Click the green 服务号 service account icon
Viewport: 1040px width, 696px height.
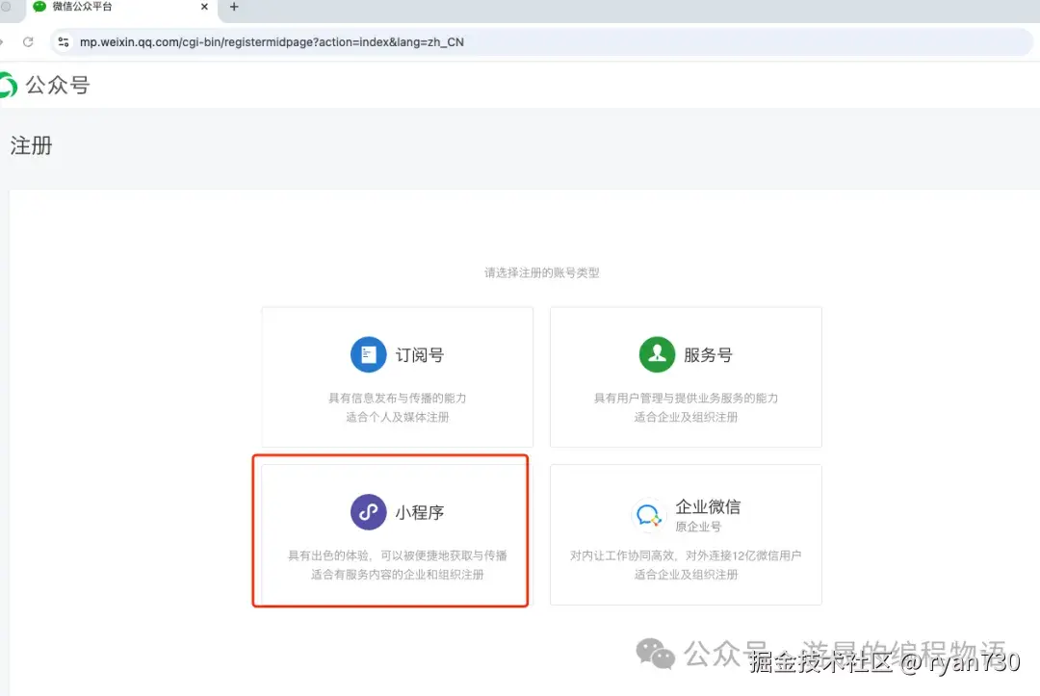point(657,354)
